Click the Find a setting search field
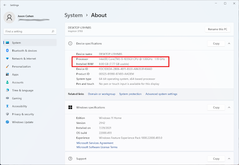239x165 pixels. 30,31
